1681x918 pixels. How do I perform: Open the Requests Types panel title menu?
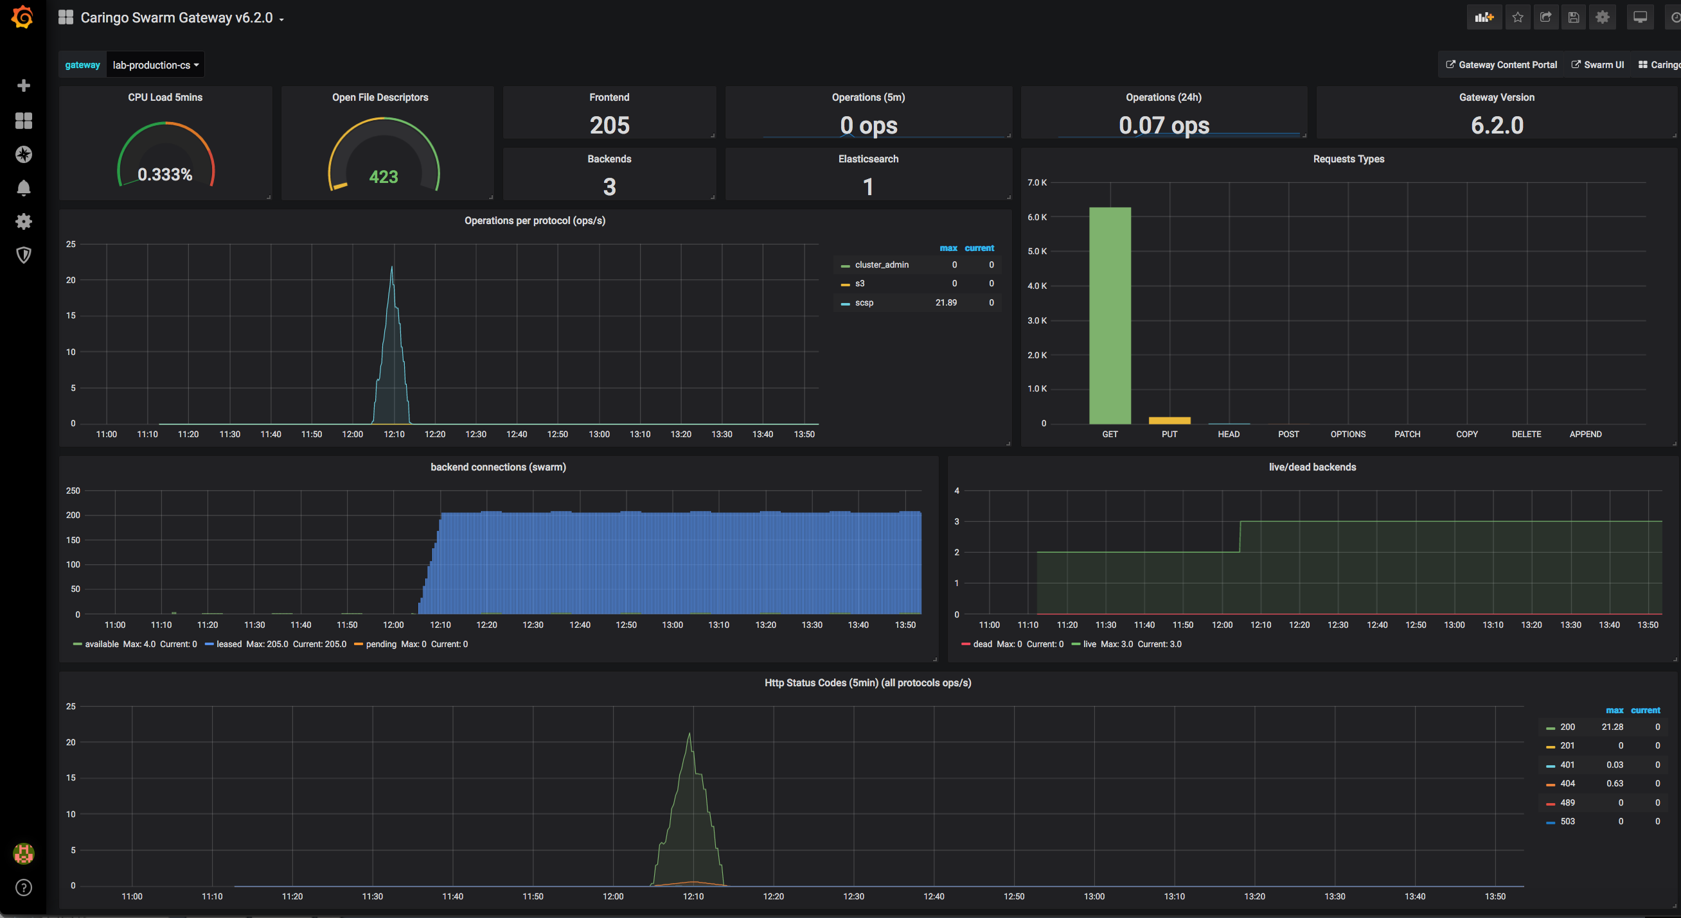coord(1348,159)
